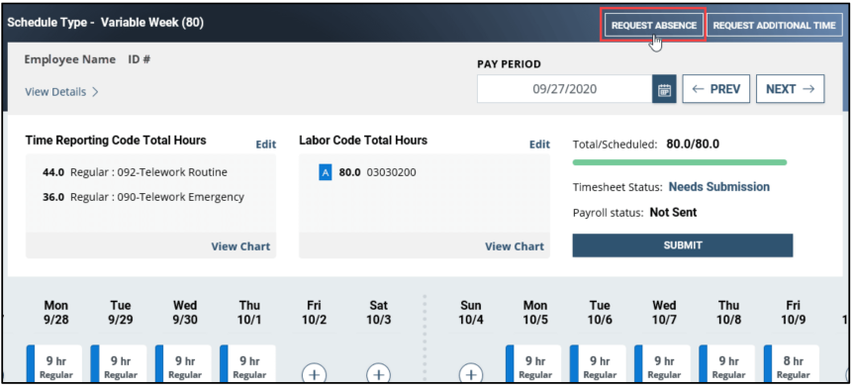The image size is (854, 386).
Task: Add time entry for Sun 10/4
Action: (x=471, y=374)
